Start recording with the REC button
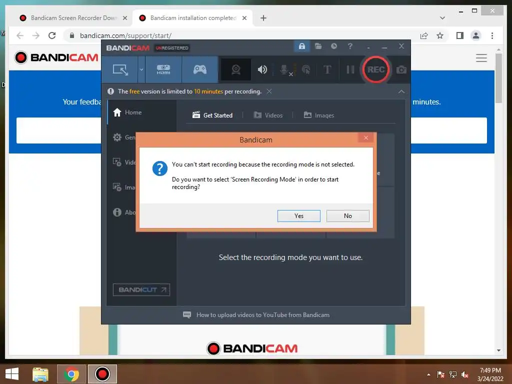 tap(375, 69)
